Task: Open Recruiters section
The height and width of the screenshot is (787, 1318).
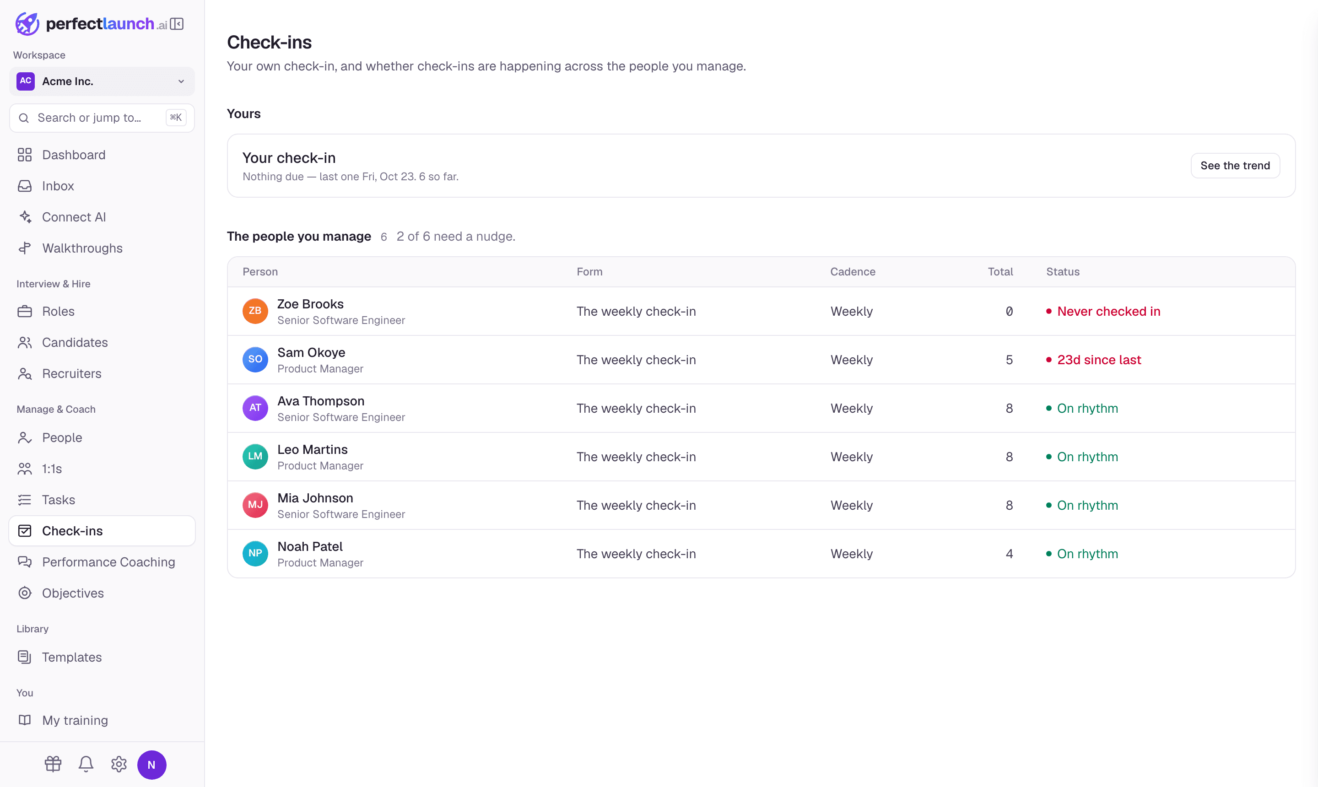Action: point(102,374)
